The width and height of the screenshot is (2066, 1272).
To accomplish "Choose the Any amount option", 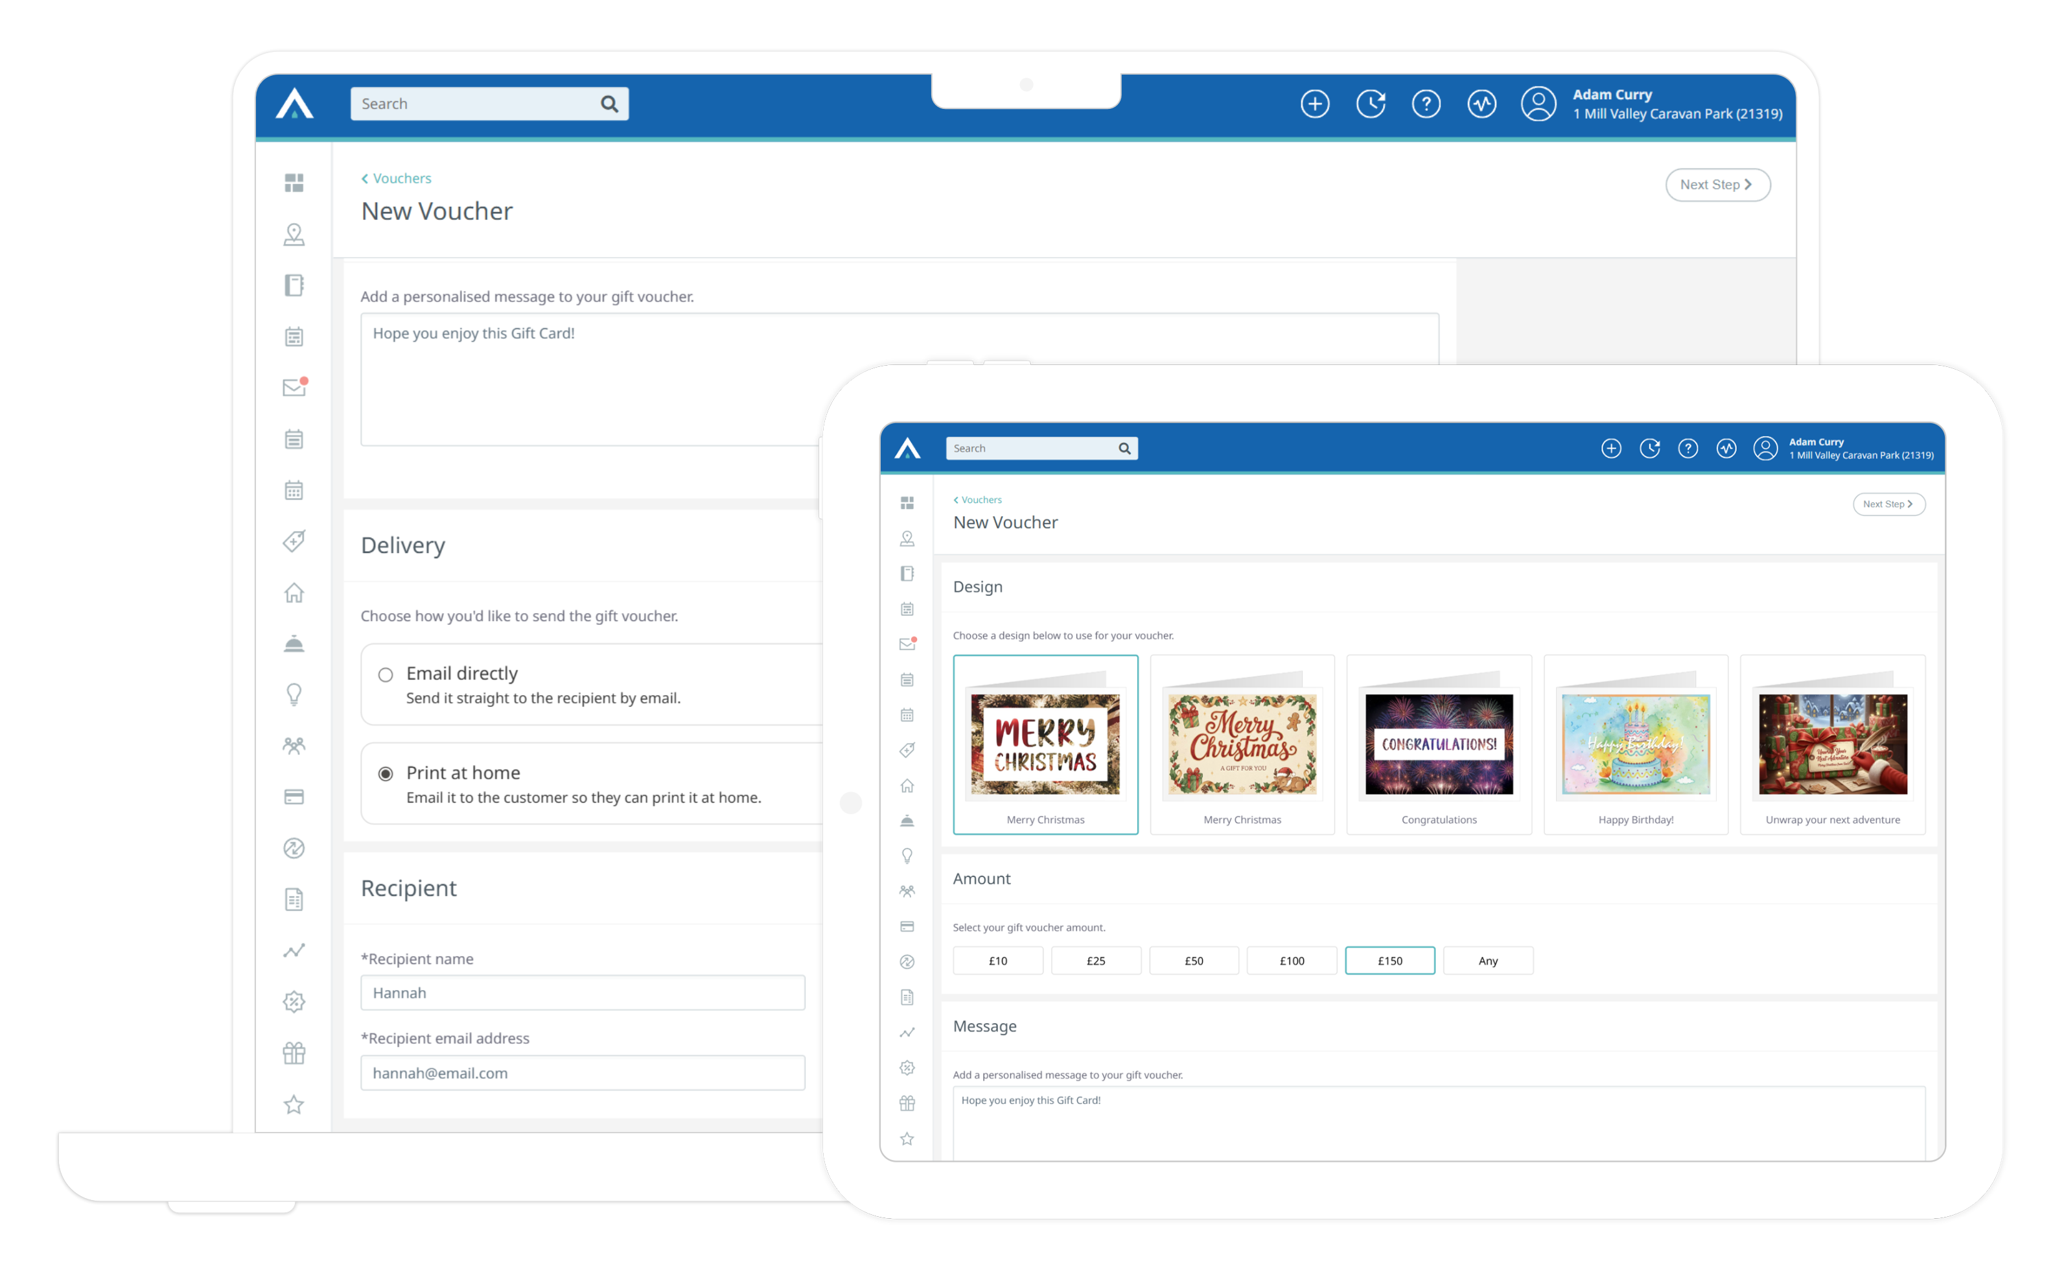I will coord(1487,961).
